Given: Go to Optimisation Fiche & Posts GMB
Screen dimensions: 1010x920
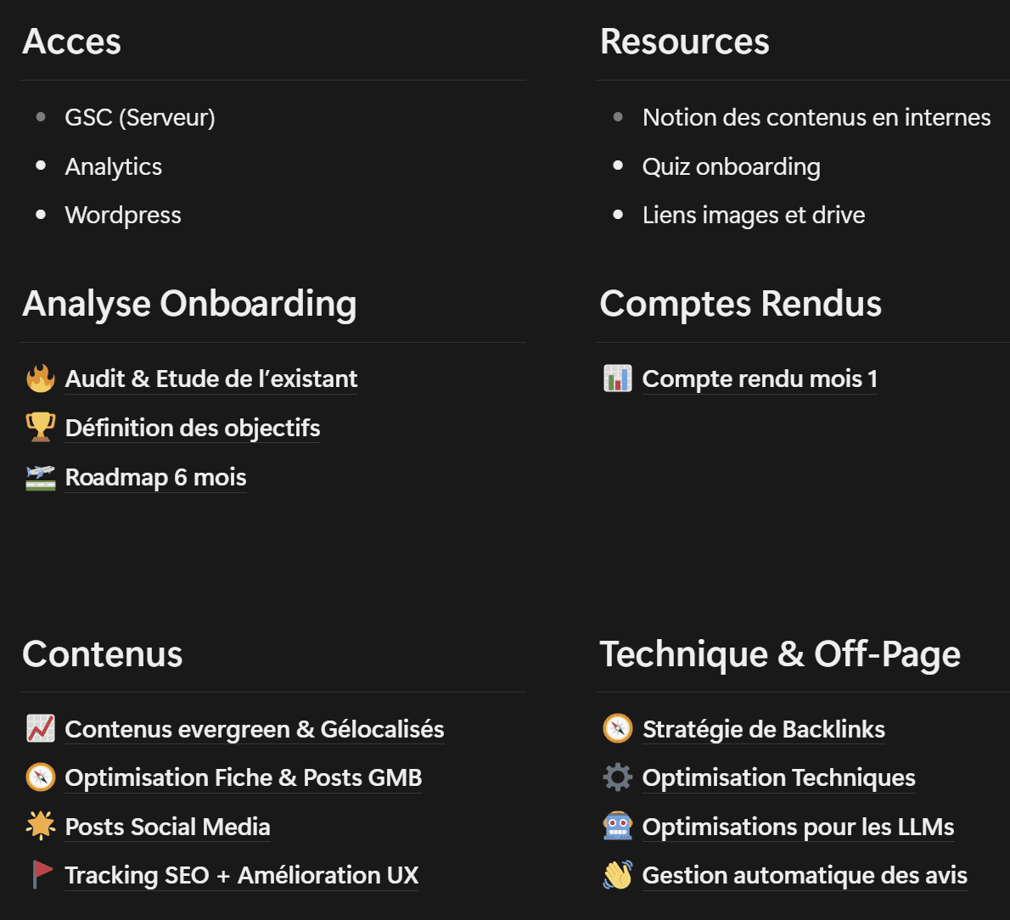Looking at the screenshot, I should pos(243,777).
